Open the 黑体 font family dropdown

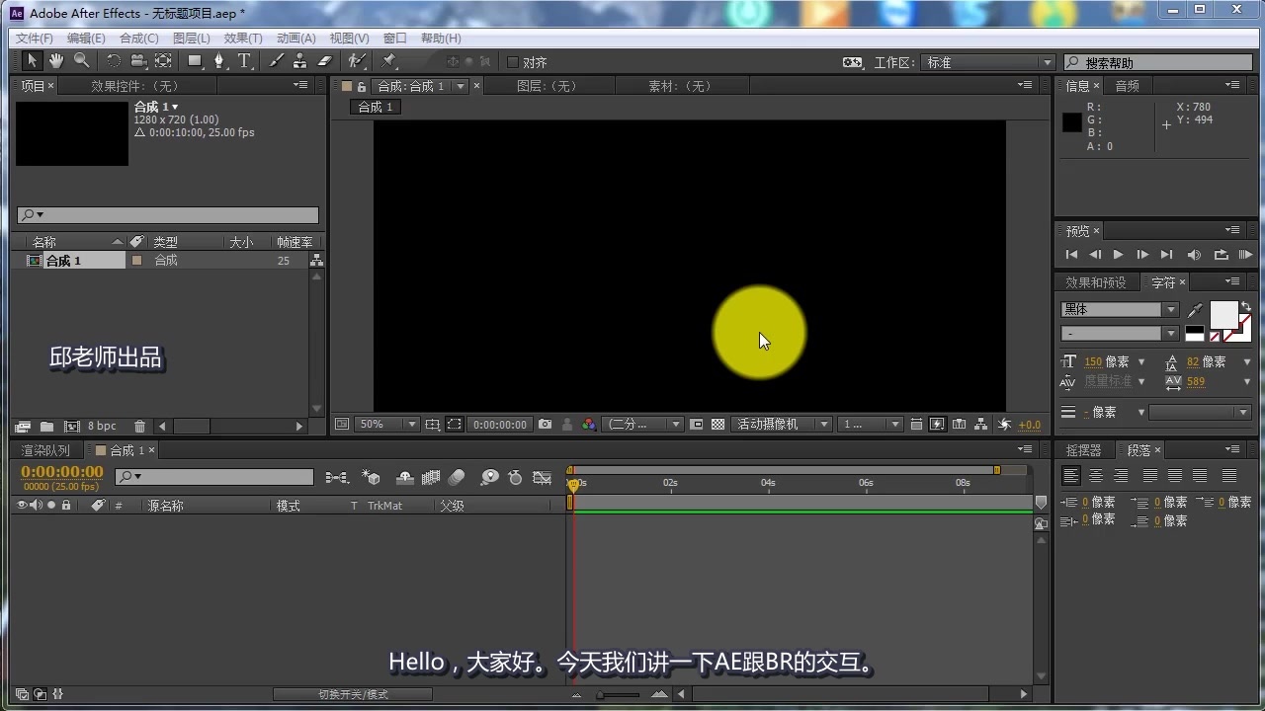point(1120,309)
